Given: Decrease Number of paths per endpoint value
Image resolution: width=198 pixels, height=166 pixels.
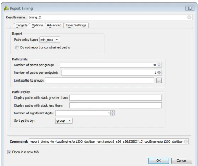Looking at the screenshot, I should coord(159,74).
